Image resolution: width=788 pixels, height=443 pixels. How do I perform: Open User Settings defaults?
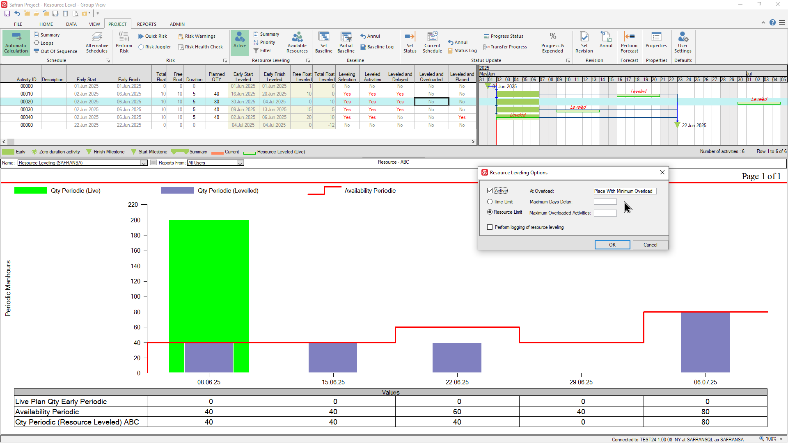683,43
